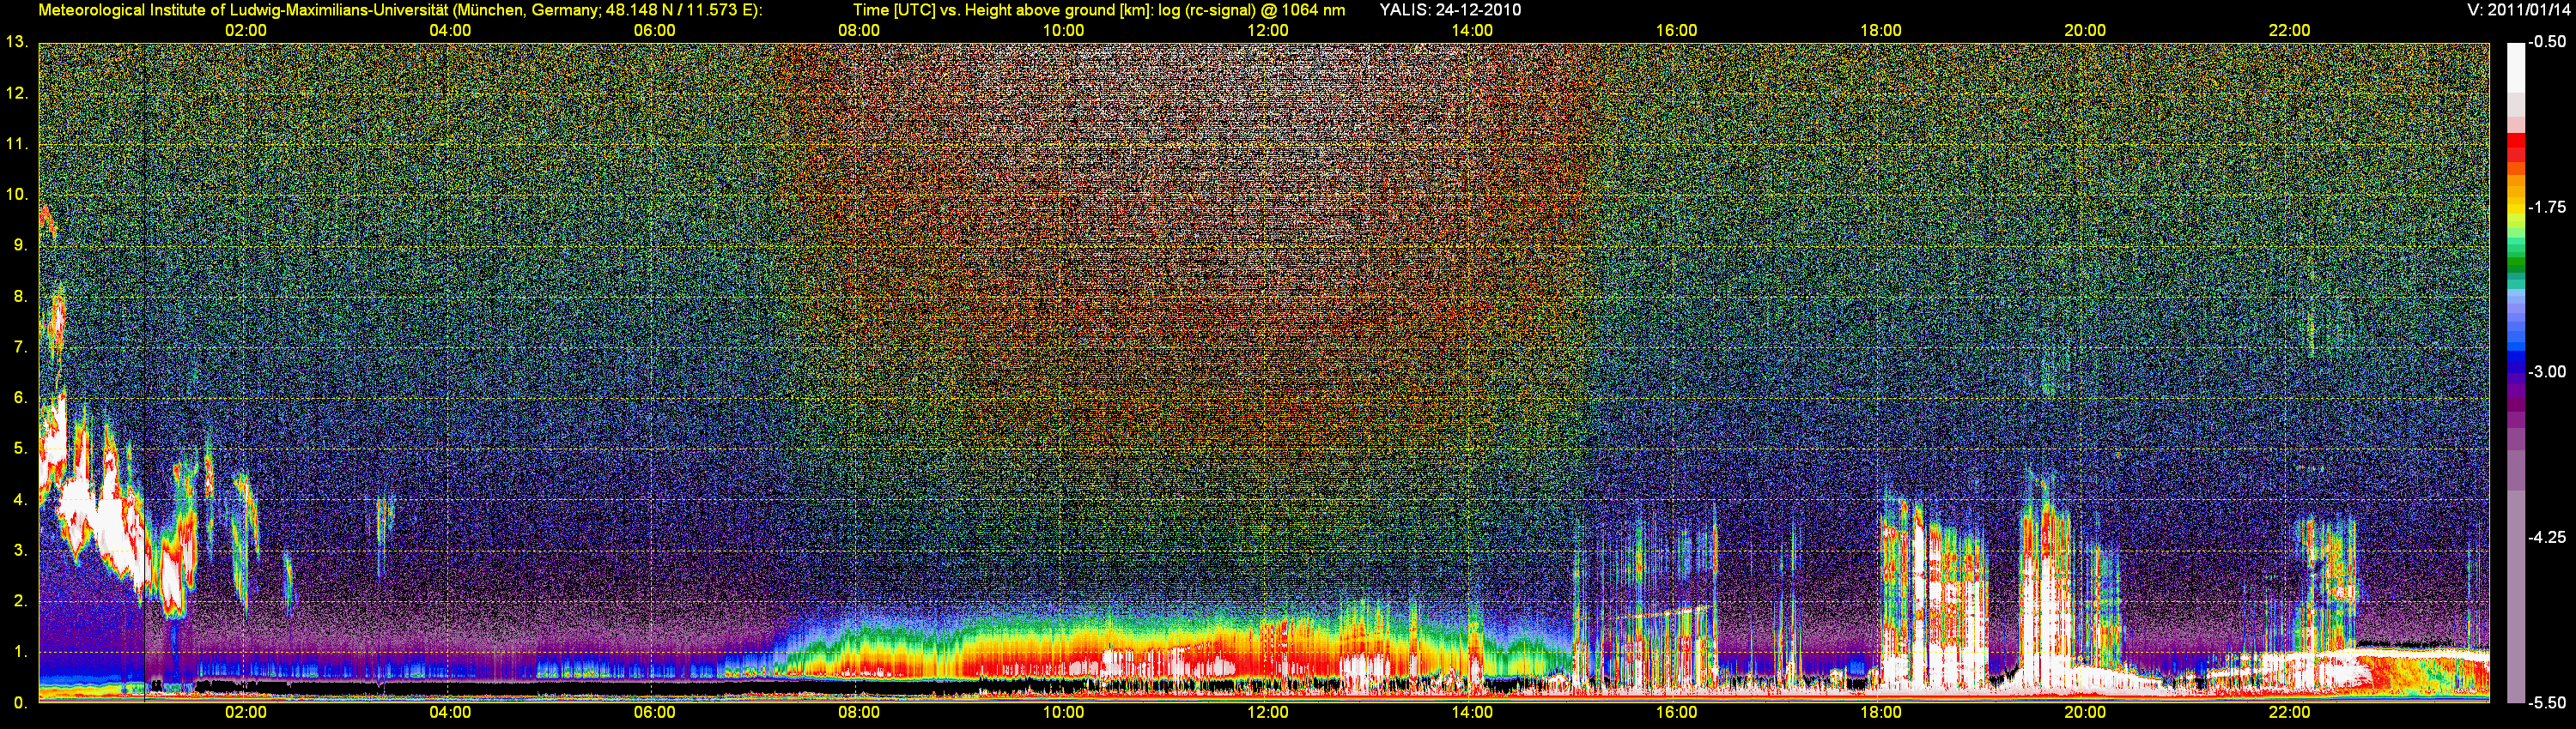Viewport: 2576px width, 729px height.
Task: Pick the 12:00 tick label on the top axis
Action: [x=1267, y=31]
